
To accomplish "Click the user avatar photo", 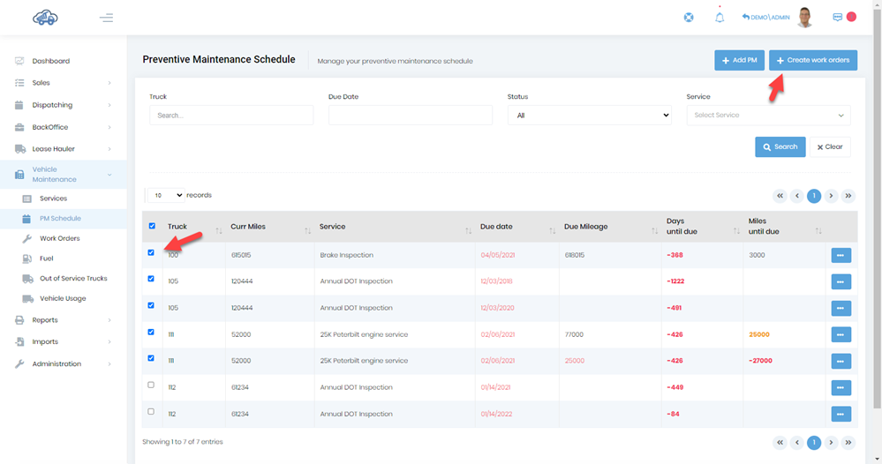I will point(805,18).
